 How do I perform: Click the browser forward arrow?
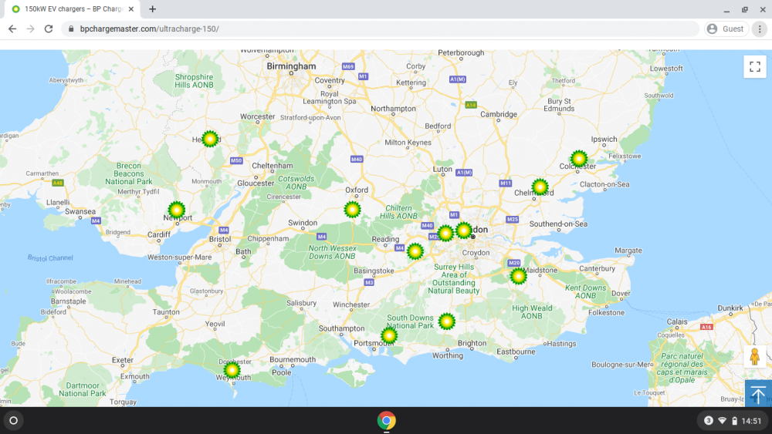coord(31,29)
